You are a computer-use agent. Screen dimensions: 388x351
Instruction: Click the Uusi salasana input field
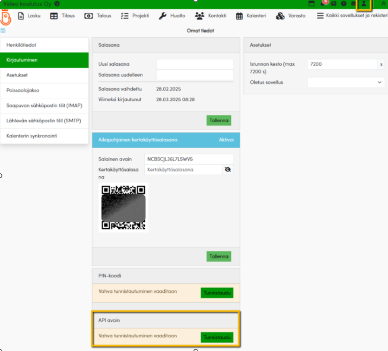194,64
